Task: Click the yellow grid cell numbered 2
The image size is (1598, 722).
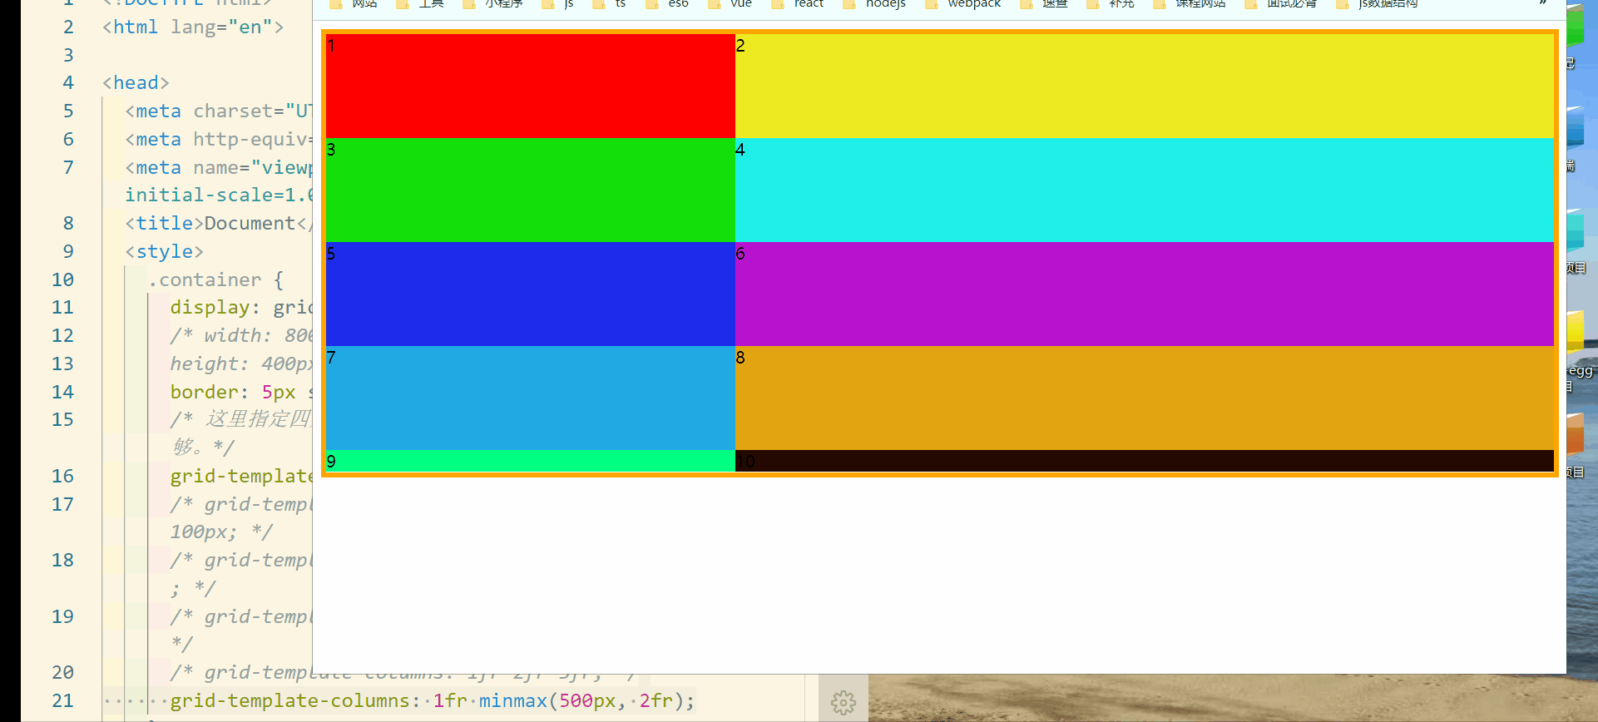Action: pyautogui.click(x=1145, y=86)
